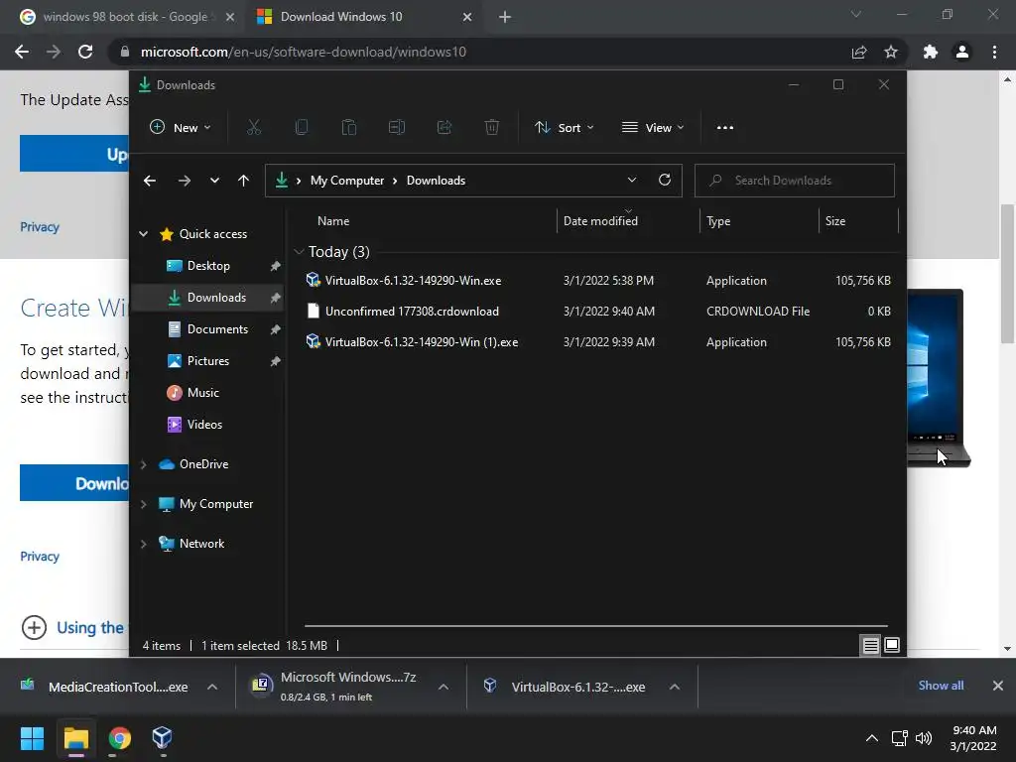Open the View dropdown menu

pyautogui.click(x=653, y=128)
